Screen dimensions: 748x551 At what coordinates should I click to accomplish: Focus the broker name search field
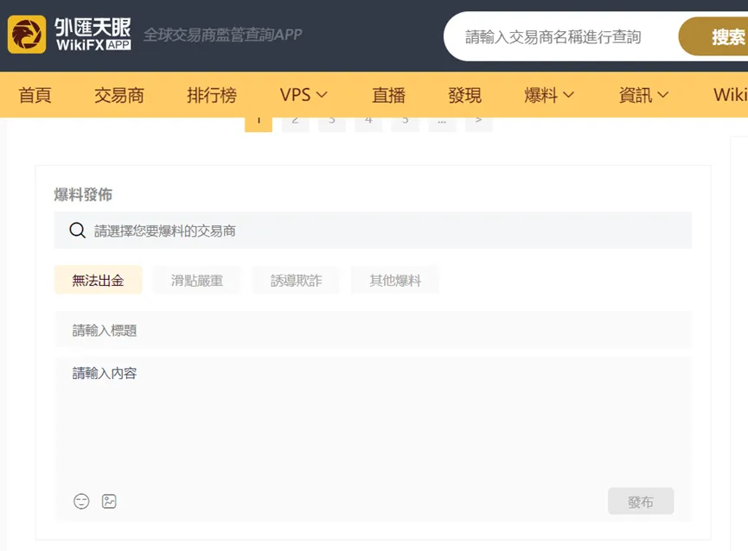point(561,36)
